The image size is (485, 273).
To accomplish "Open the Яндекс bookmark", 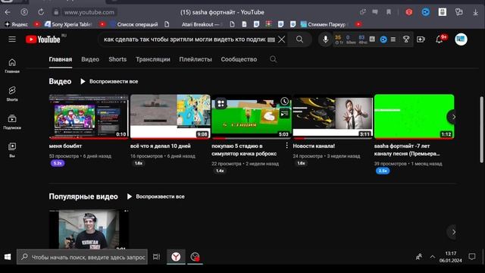I will click(x=16, y=24).
